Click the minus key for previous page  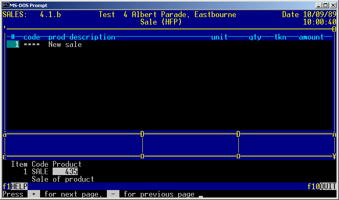[x=113, y=194]
